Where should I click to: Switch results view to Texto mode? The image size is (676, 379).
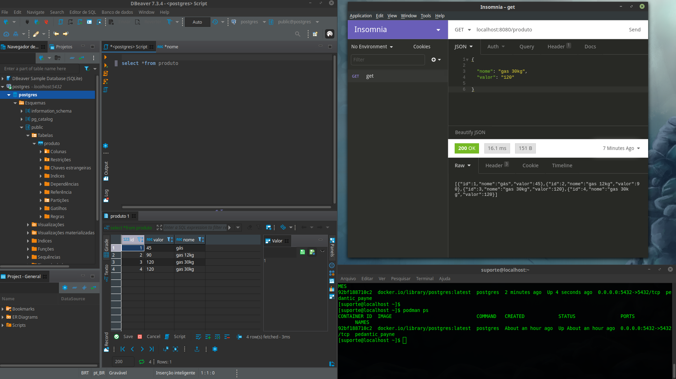tap(106, 273)
